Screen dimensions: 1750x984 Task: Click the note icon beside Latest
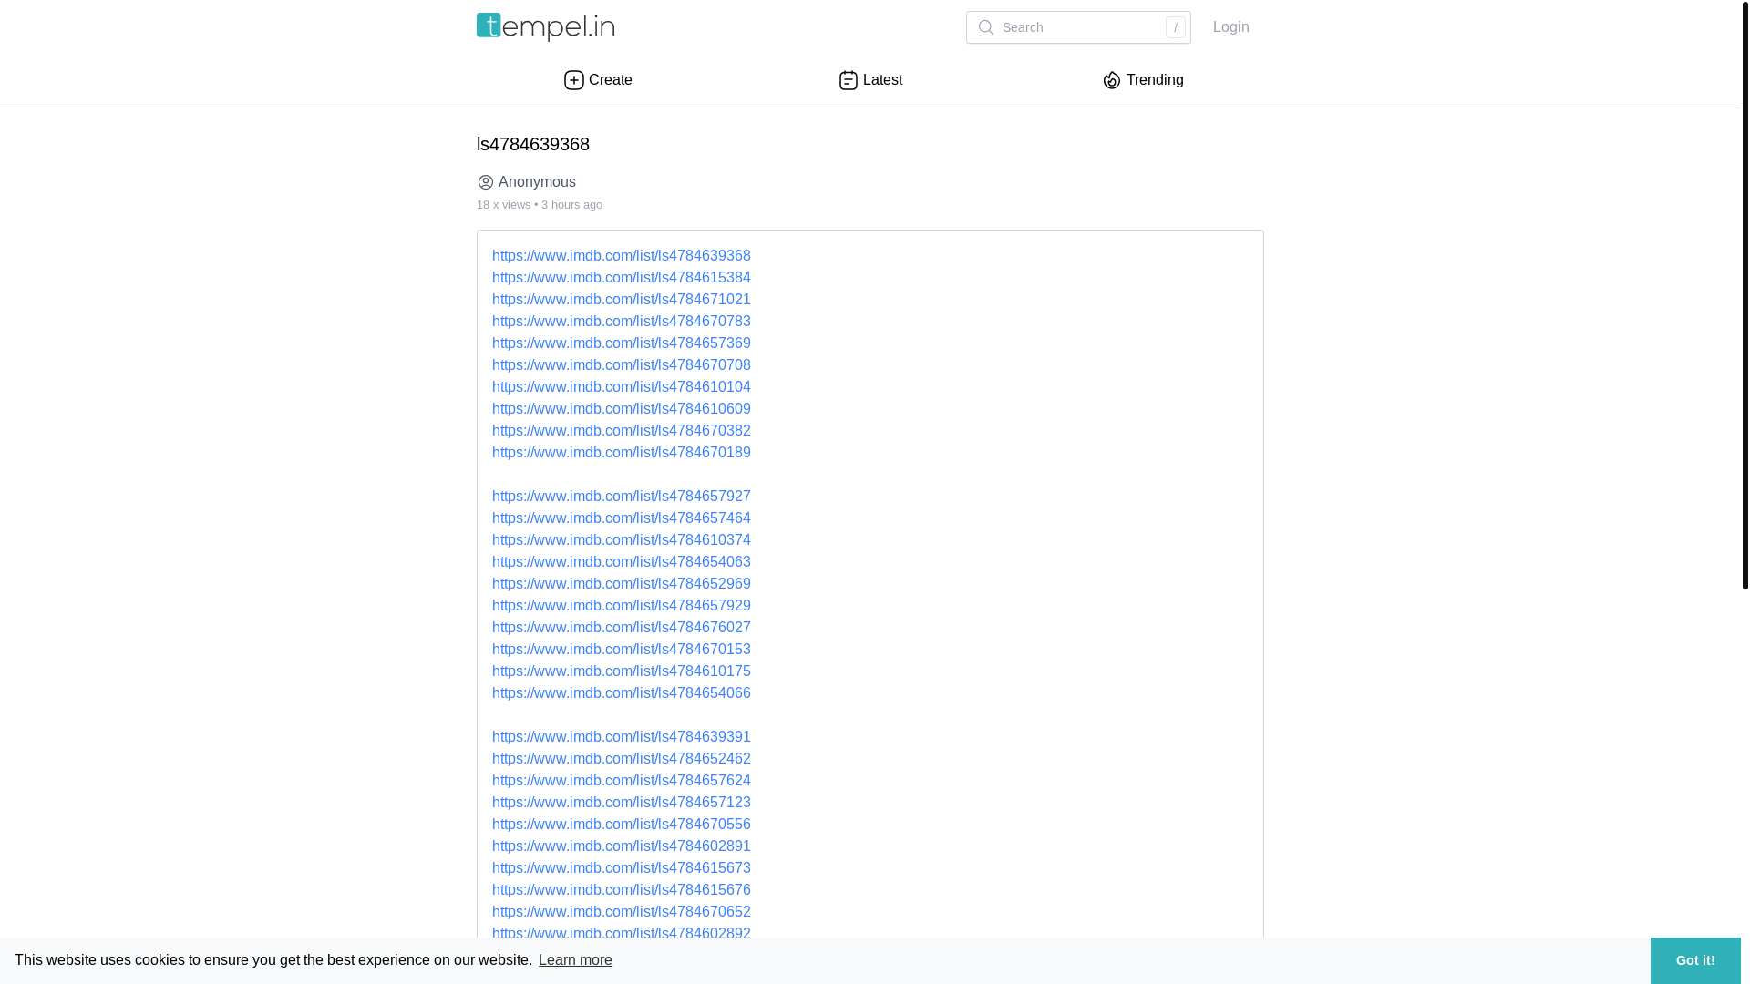[849, 80]
